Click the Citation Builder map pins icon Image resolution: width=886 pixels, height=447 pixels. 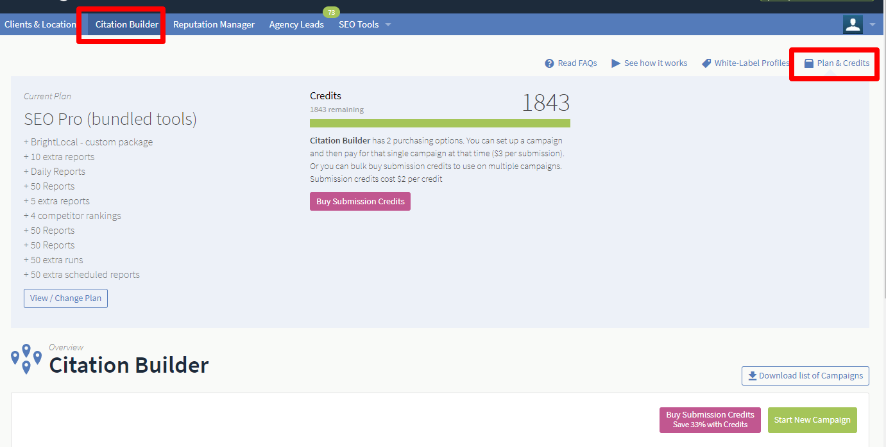(26, 359)
